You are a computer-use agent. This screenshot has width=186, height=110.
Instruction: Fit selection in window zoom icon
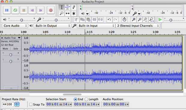point(145,19)
